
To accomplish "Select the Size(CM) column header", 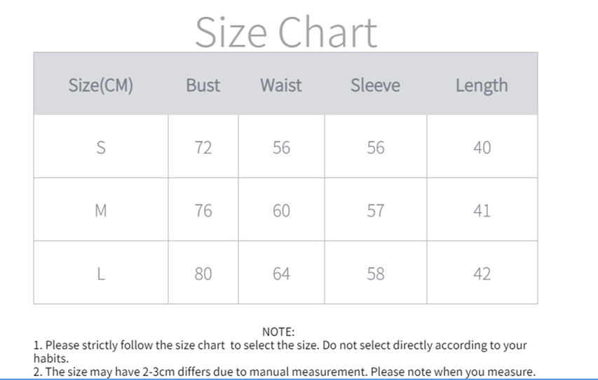I will (101, 86).
